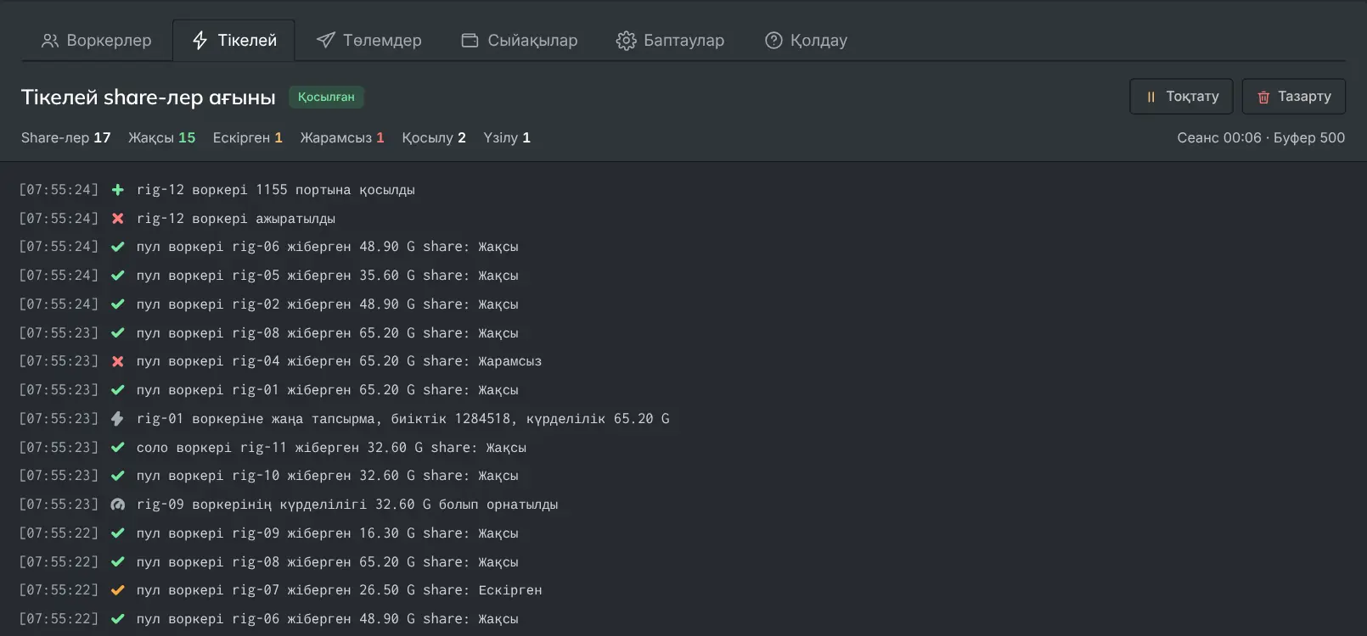
Task: Select the rig-09 difficulty set to 32.60 G line
Action: (347, 505)
